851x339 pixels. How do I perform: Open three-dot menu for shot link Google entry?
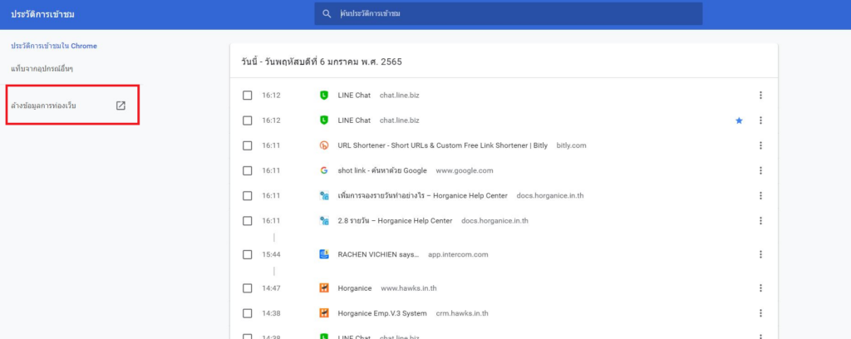click(760, 171)
